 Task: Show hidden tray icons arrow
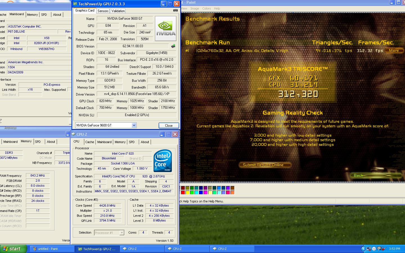[x=363, y=249]
